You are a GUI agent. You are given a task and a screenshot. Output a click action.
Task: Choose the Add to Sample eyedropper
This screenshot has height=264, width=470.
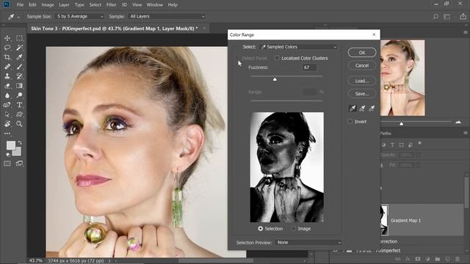coord(362,109)
